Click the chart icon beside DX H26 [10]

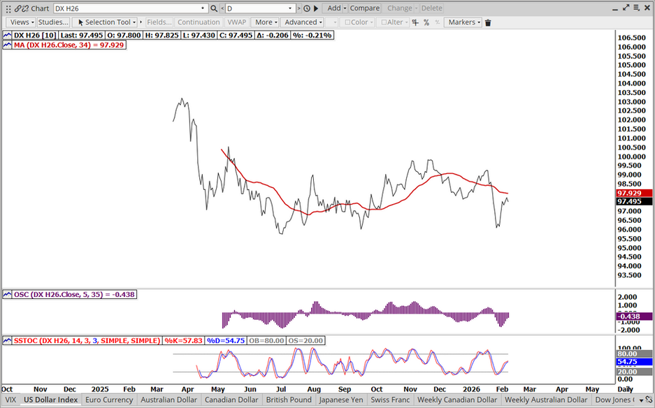tap(7, 35)
